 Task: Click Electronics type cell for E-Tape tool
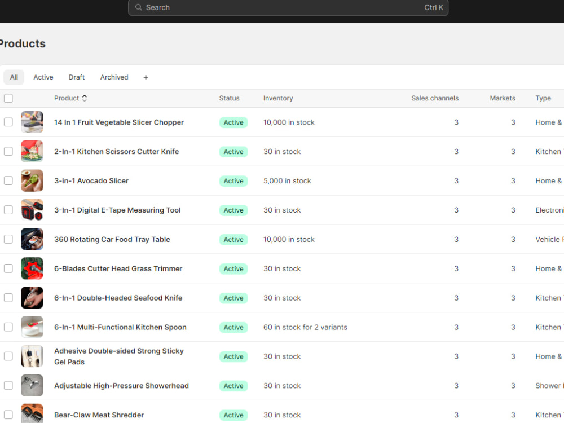pyautogui.click(x=549, y=210)
